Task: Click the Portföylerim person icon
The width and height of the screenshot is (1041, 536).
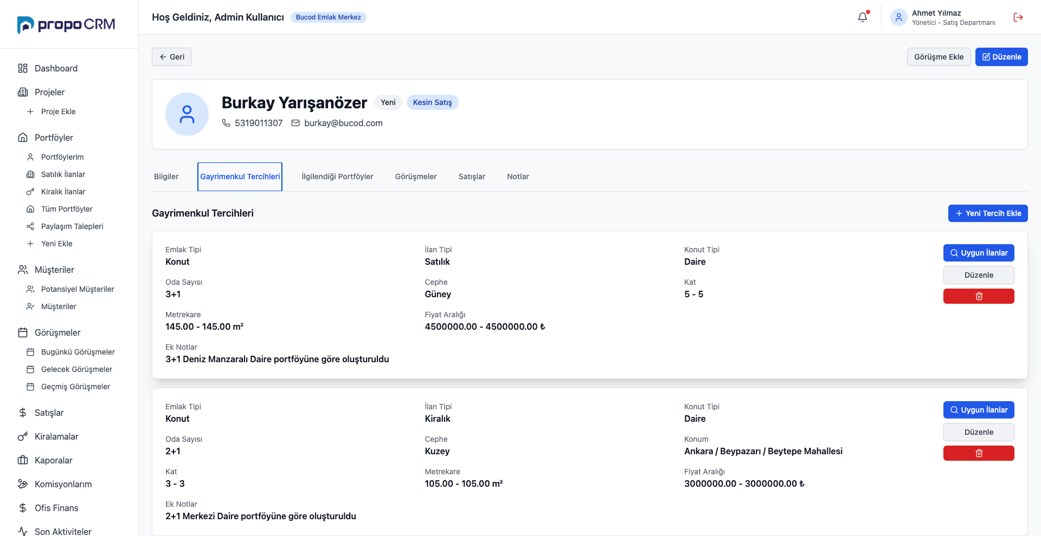Action: point(30,157)
